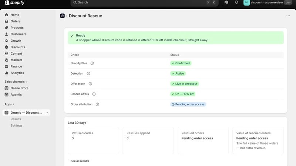Click the Status column header
The width and height of the screenshot is (296, 166).
pos(174,55)
